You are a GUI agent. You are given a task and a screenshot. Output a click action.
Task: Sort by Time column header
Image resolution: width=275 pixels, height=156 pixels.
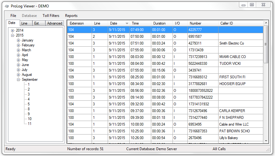point(140,23)
